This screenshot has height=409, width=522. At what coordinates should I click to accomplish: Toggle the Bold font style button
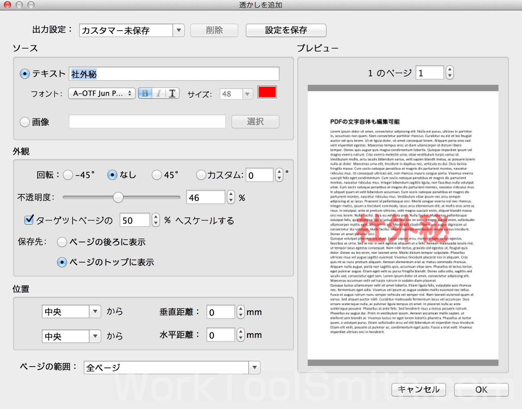[145, 93]
